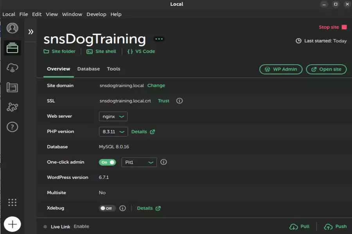The width and height of the screenshot is (352, 234).
Task: Expand the sites sidebar with double chevron
Action: point(31,32)
